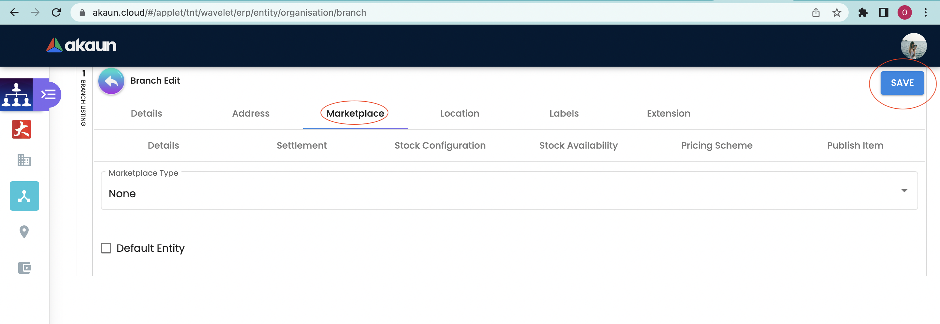Open the Settlement sub-tab
The width and height of the screenshot is (940, 324).
[x=301, y=145]
